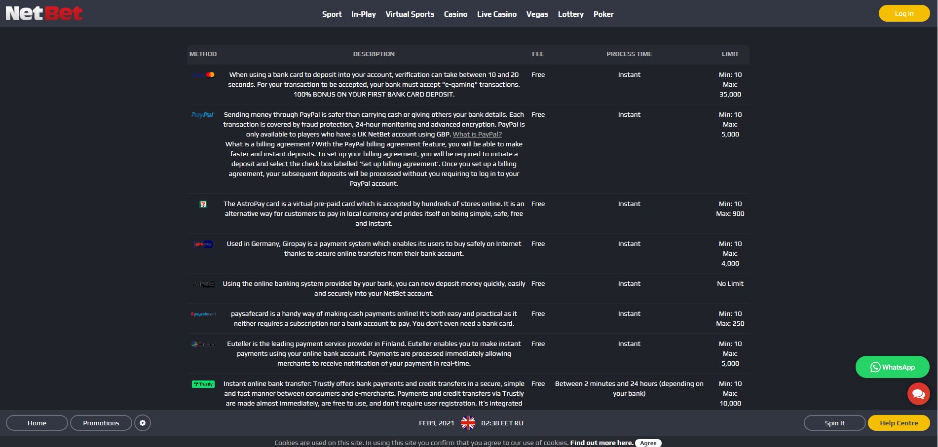
Task: Open the 'Find out more here' cookie link
Action: tap(602, 443)
